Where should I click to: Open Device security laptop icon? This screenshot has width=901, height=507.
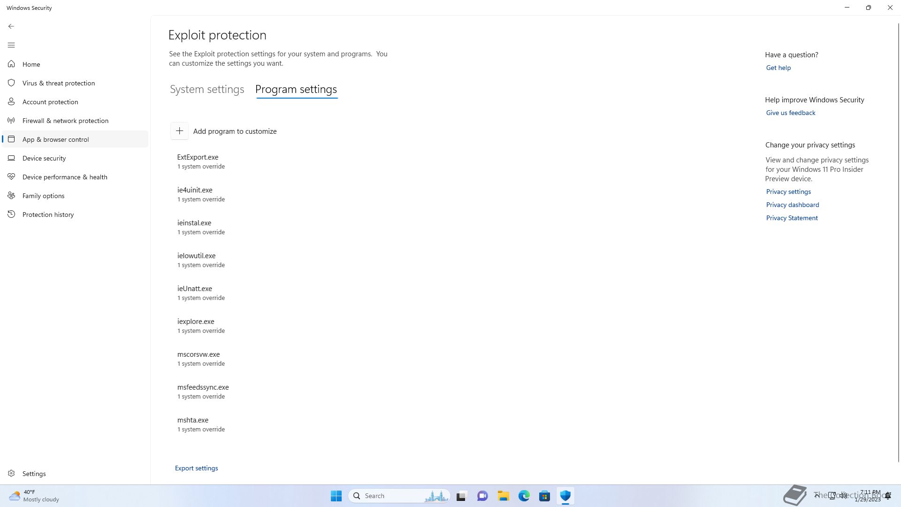click(11, 158)
